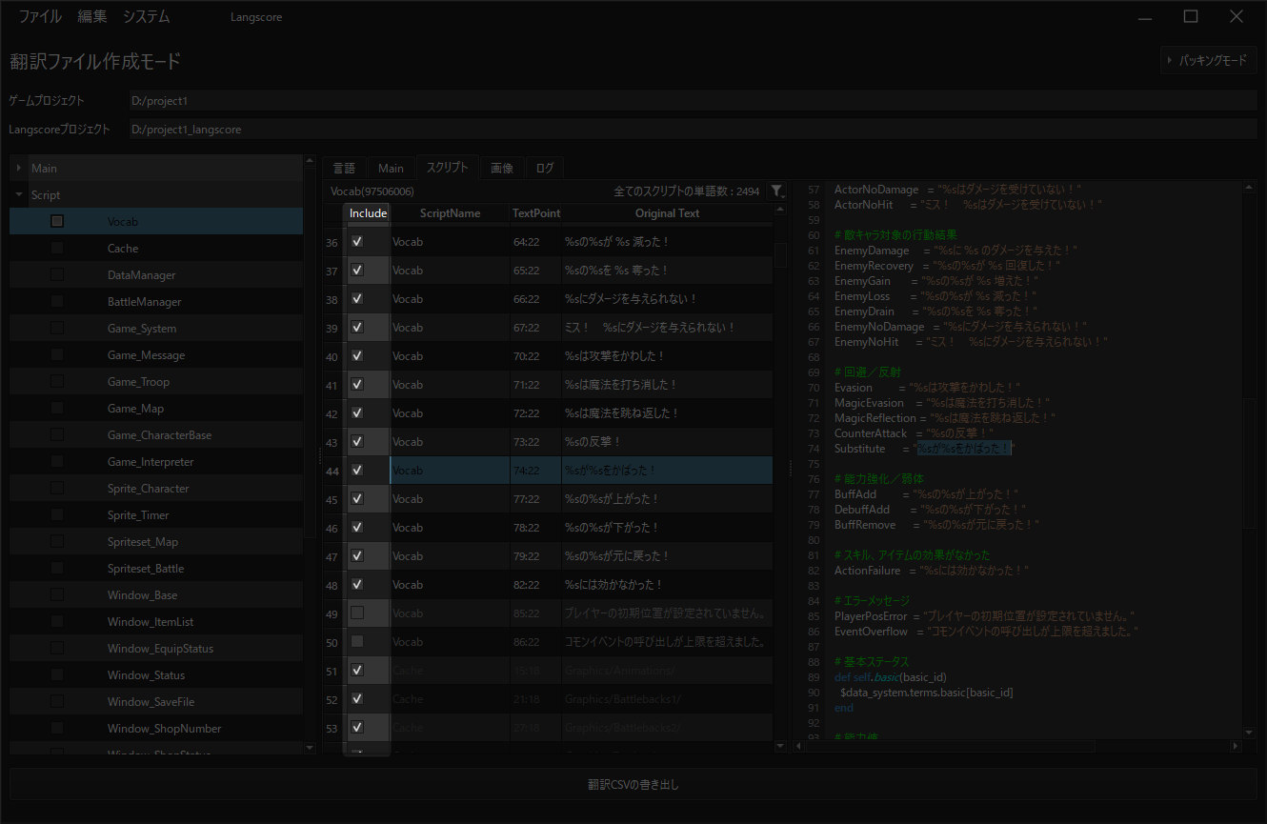Viewport: 1267px width, 824px height.
Task: Select Window_EquipStatus in script tree
Action: click(x=160, y=648)
